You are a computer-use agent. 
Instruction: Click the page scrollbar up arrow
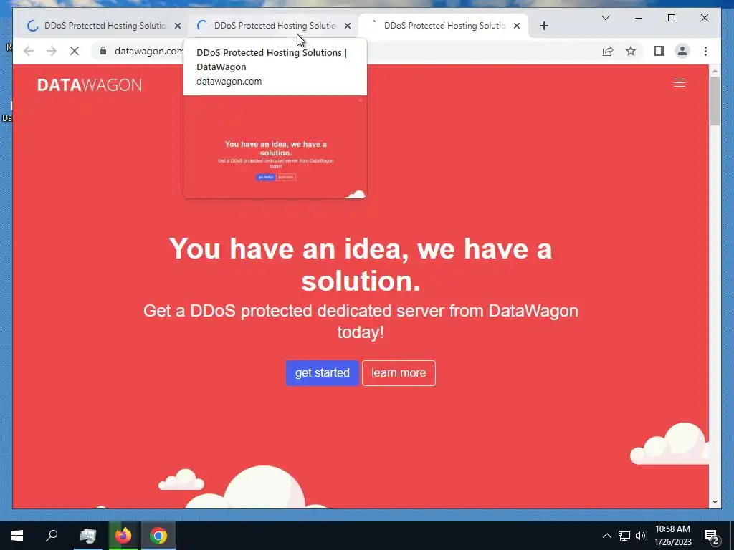[715, 71]
